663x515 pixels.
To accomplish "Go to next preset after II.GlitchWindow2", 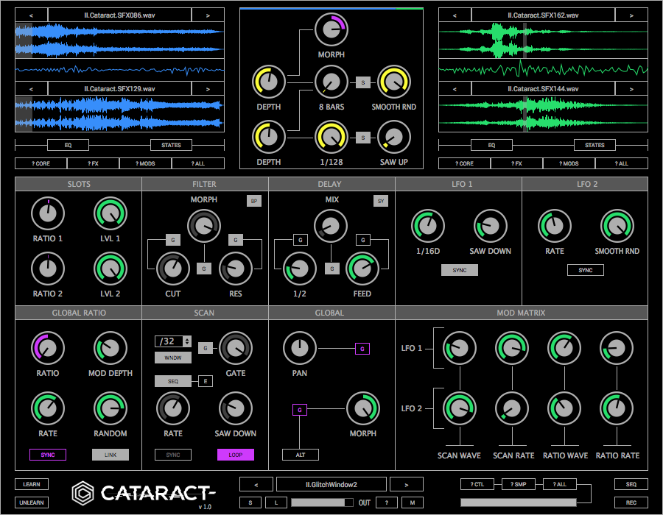I will point(407,484).
